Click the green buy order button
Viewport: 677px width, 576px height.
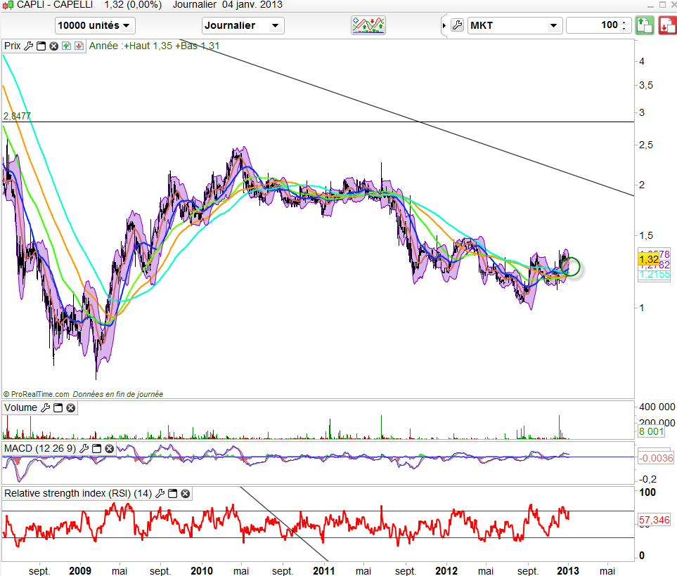(x=645, y=26)
